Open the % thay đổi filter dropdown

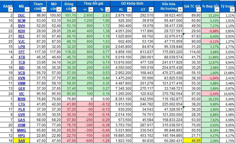coord(217,10)
